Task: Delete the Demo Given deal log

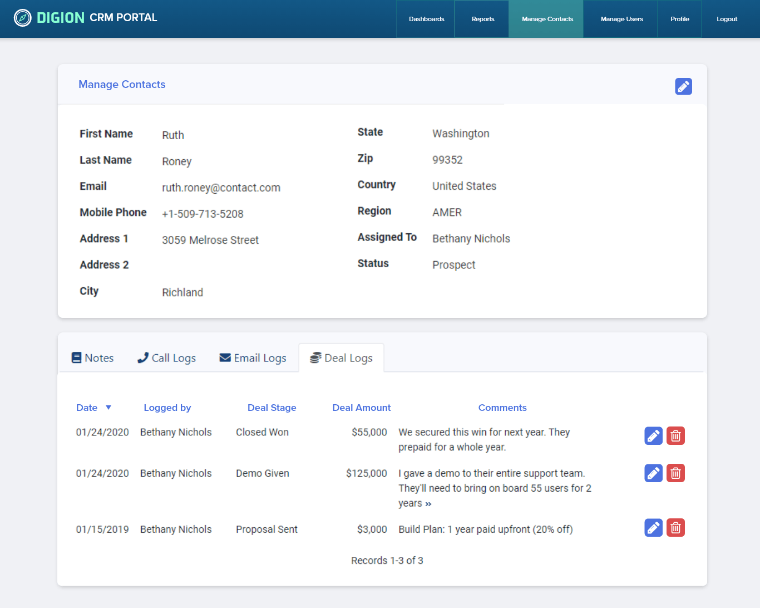Action: pos(675,473)
